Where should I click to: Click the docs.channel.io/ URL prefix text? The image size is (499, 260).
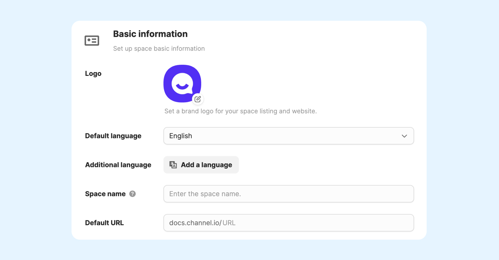coord(195,223)
